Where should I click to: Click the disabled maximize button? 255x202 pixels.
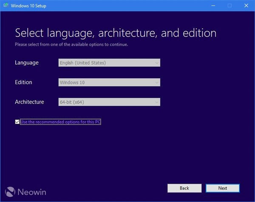[x=229, y=6]
